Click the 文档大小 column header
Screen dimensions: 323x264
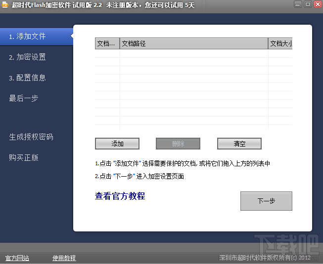[x=280, y=43]
